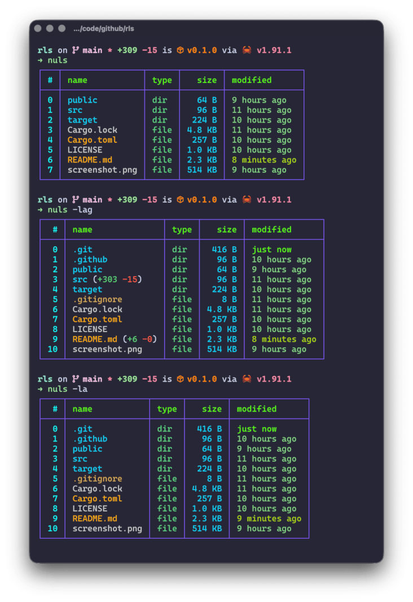Screen dimensions: 413x602
Task: Click the git branch icon in the first prompt
Action: [75, 50]
